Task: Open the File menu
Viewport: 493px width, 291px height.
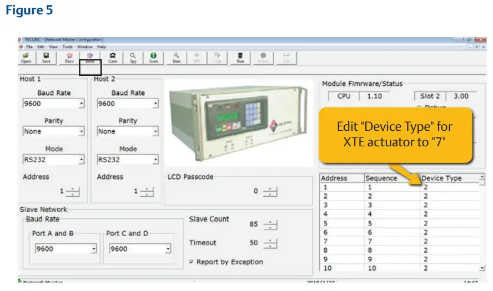Action: (x=29, y=47)
